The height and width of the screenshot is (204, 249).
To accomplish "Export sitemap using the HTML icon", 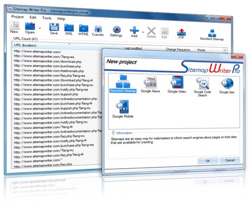I will (83, 30).
